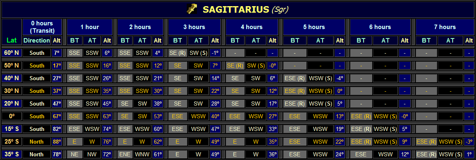Click the 4 hours column header
476x160 pixels.
(252, 27)
